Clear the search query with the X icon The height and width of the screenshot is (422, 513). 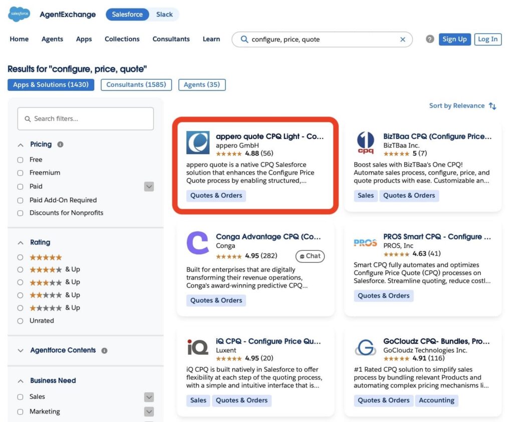click(403, 39)
